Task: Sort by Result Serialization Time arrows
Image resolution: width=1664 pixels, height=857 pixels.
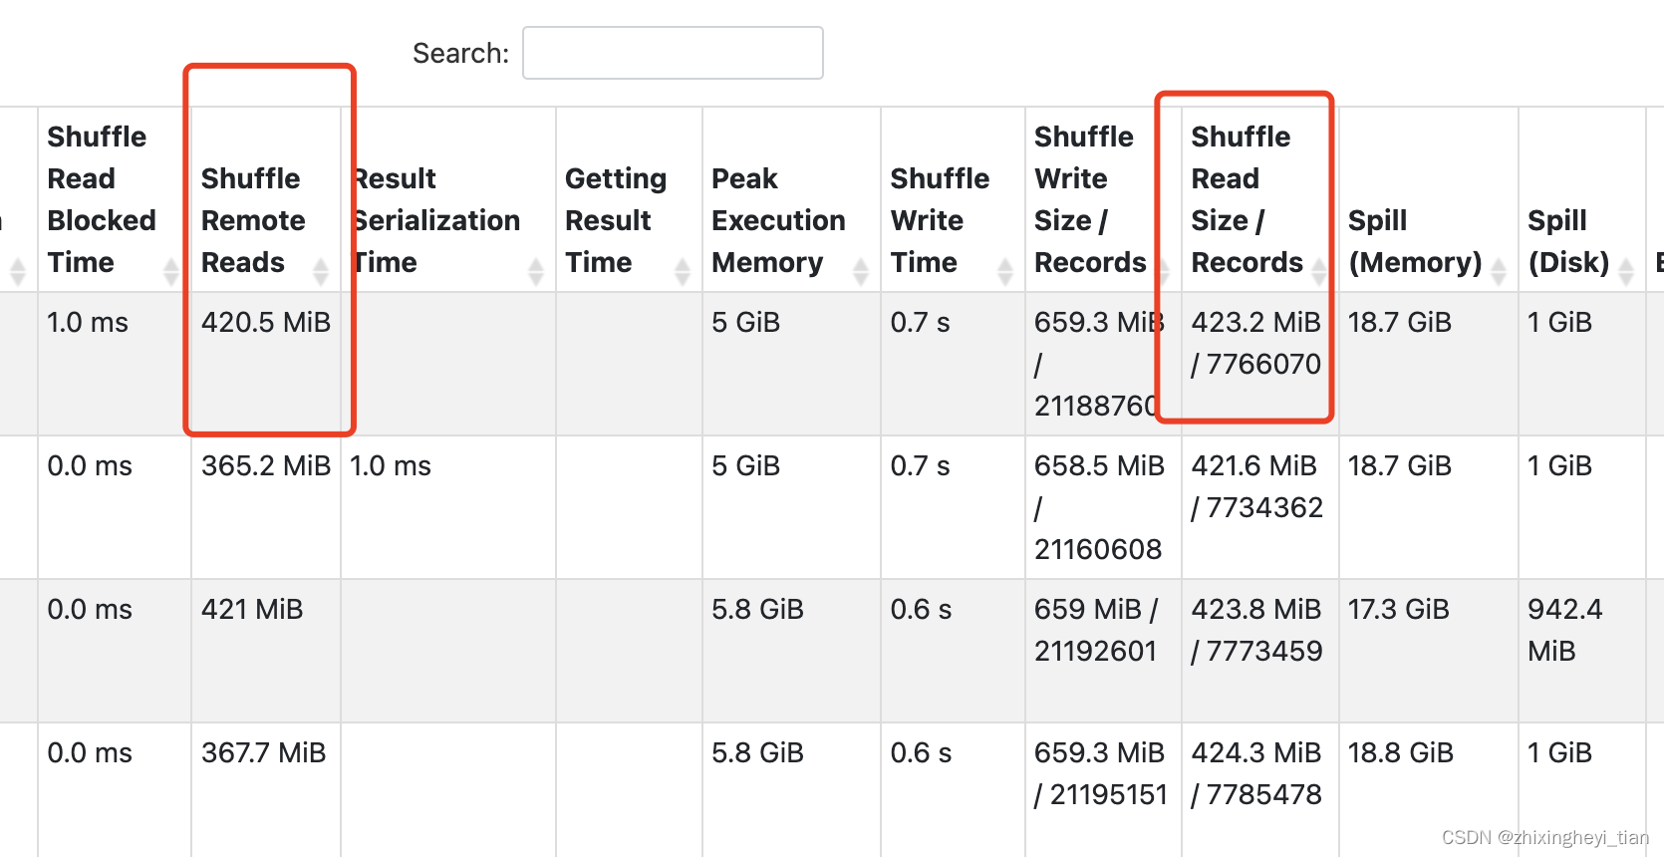Action: tap(536, 271)
